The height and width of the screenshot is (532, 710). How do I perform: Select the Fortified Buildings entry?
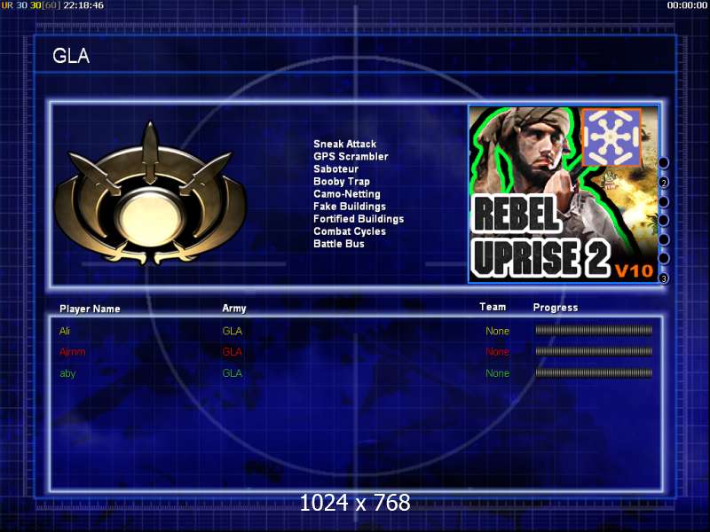pyautogui.click(x=359, y=219)
